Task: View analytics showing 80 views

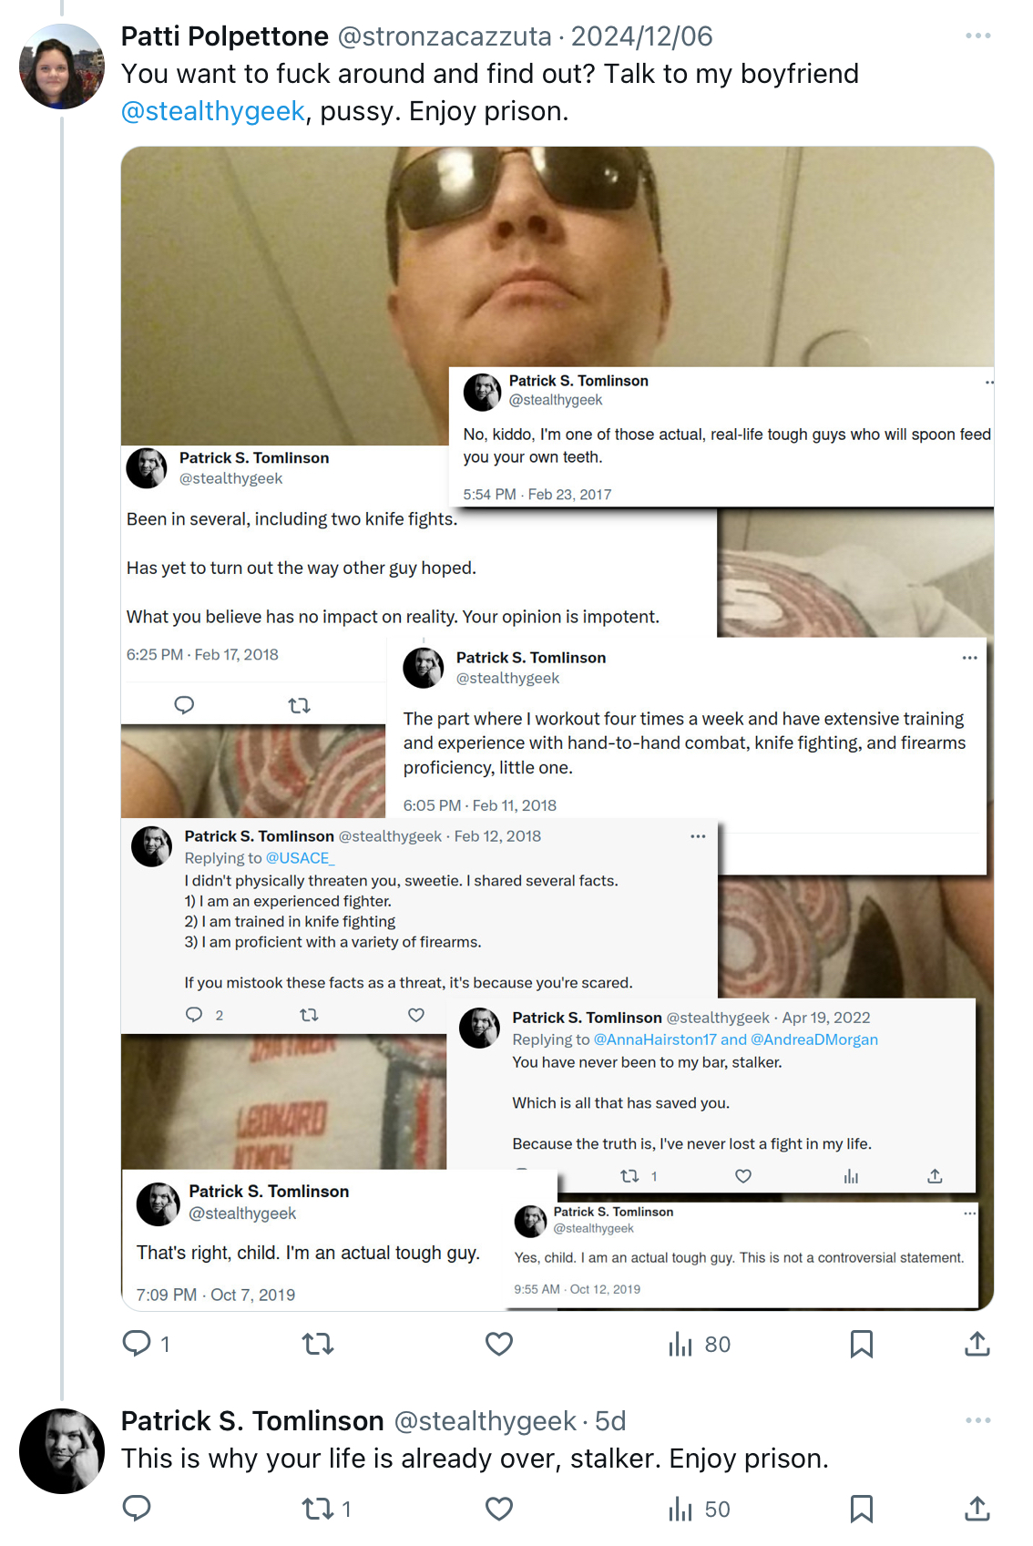Action: [x=700, y=1344]
